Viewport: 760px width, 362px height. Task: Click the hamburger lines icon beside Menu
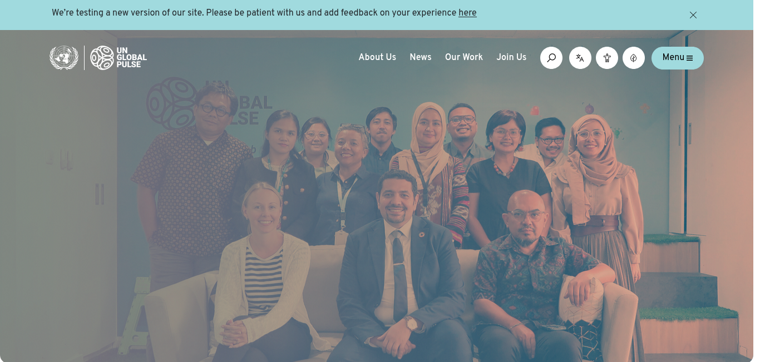pyautogui.click(x=690, y=58)
